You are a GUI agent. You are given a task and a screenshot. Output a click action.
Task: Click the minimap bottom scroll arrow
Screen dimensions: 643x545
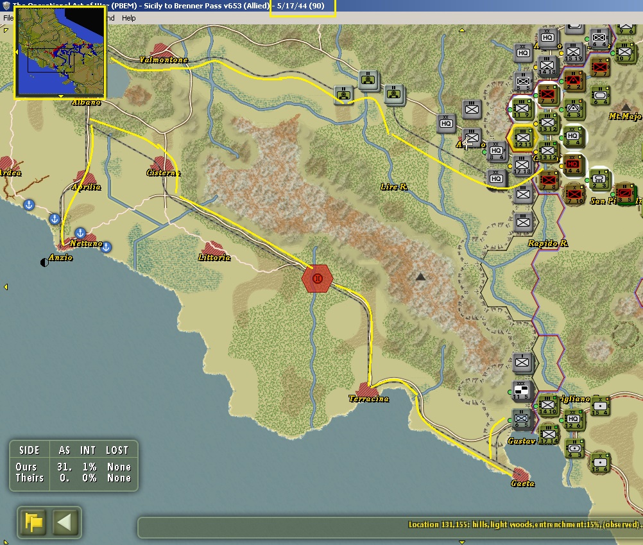click(60, 96)
